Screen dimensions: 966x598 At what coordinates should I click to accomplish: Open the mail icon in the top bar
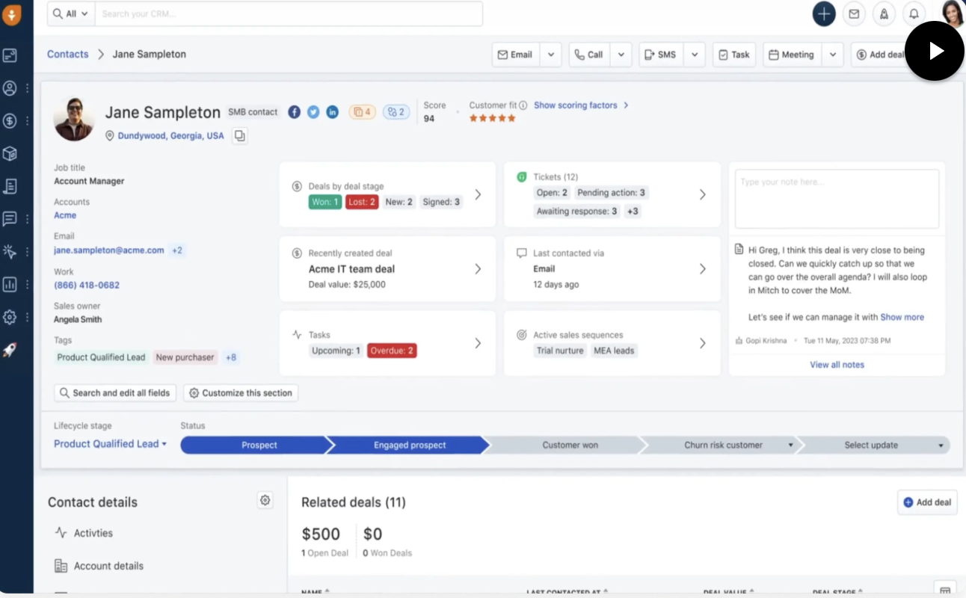pos(854,13)
